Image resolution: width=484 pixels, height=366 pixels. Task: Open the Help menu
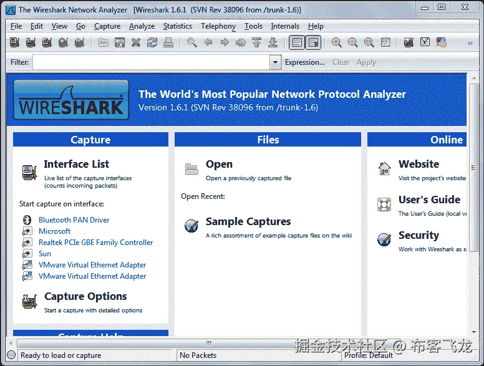coord(316,26)
